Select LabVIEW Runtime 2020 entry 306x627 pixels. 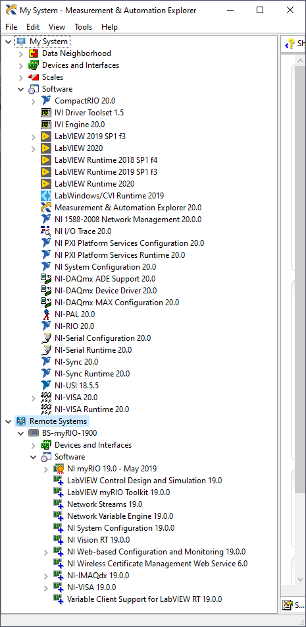pos(94,184)
